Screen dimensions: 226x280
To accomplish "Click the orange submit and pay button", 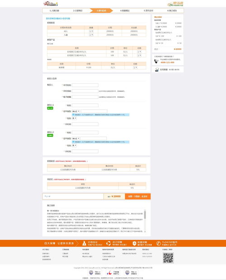I will pos(138,196).
